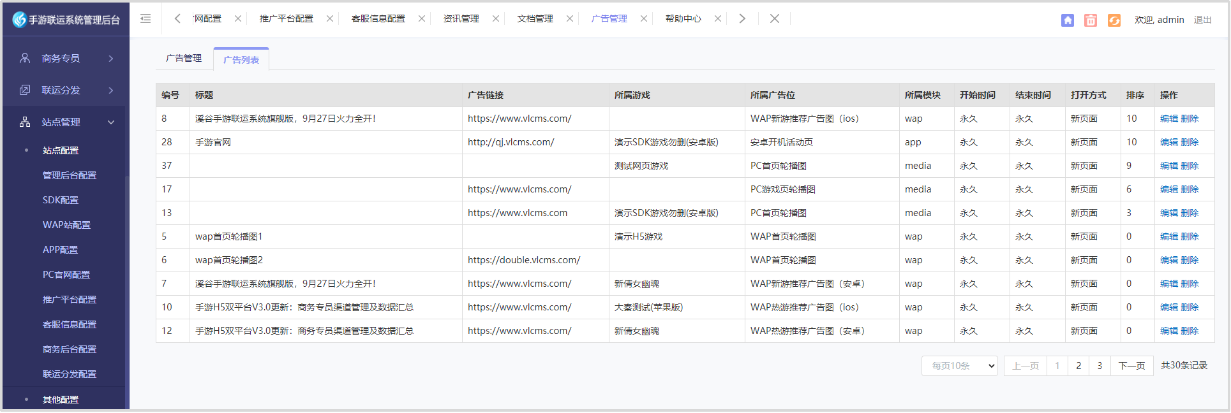Screen dimensions: 1231x413
Task: Select the 广告管理 sub-tab
Action: (x=184, y=58)
